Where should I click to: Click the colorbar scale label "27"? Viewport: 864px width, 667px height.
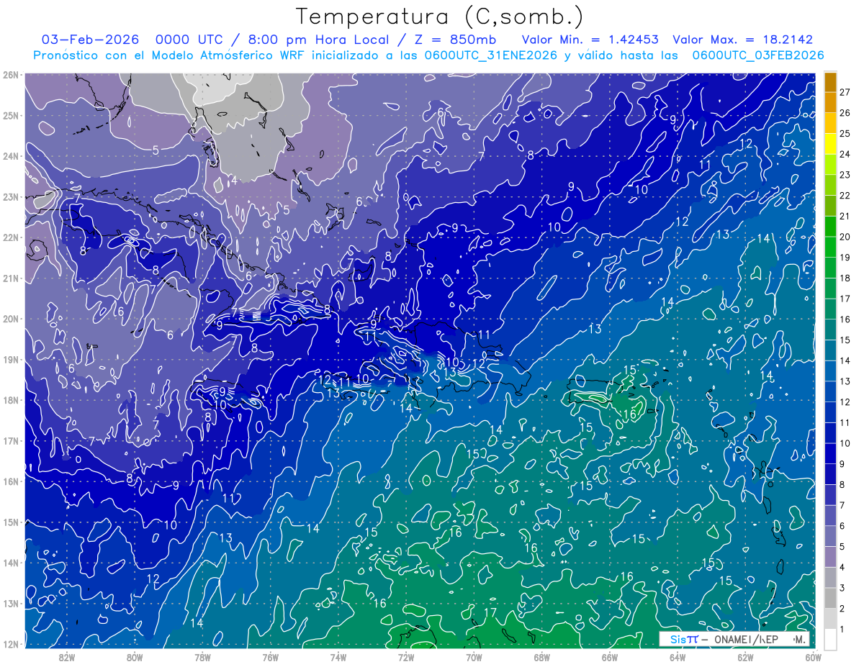[x=845, y=92]
